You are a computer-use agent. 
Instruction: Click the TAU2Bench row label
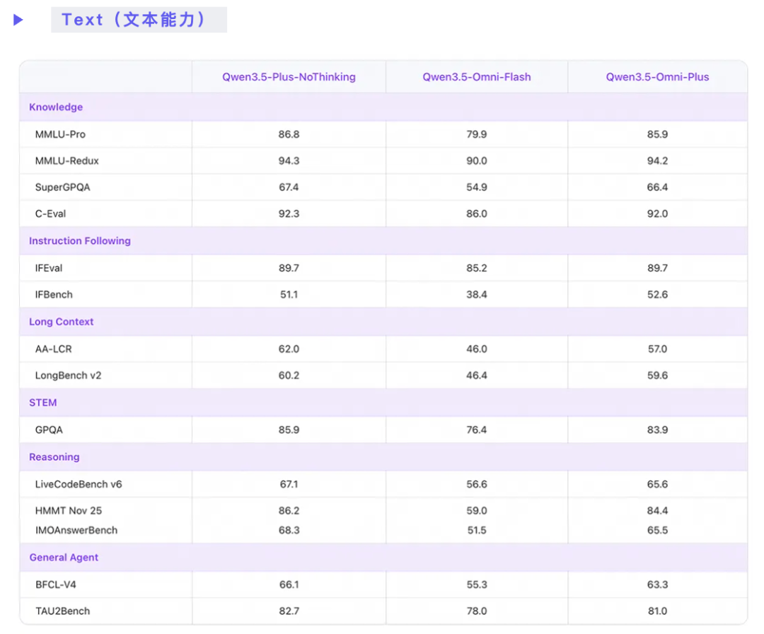[63, 611]
